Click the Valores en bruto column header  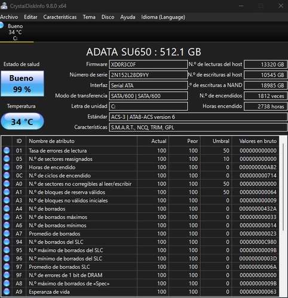tap(256, 141)
